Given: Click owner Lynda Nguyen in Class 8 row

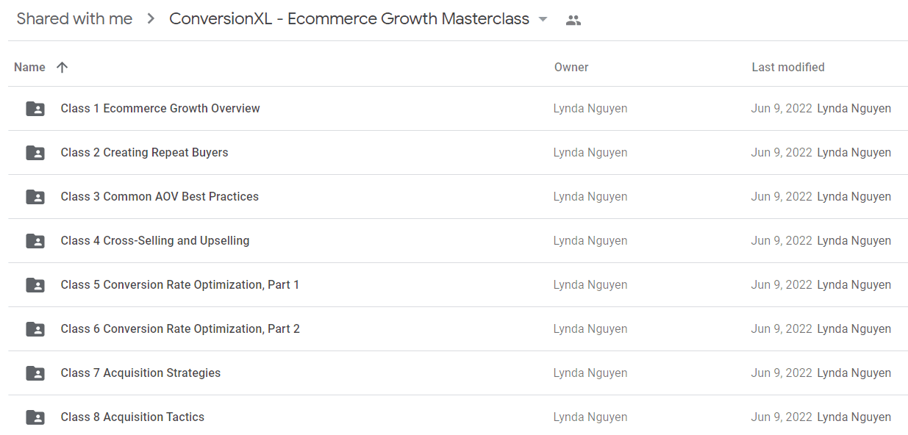Looking at the screenshot, I should 590,417.
